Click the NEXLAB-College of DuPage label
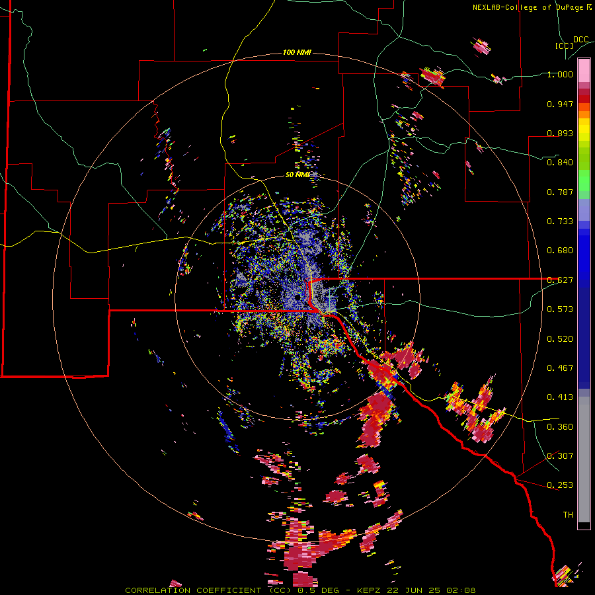The image size is (595, 595). (x=532, y=7)
